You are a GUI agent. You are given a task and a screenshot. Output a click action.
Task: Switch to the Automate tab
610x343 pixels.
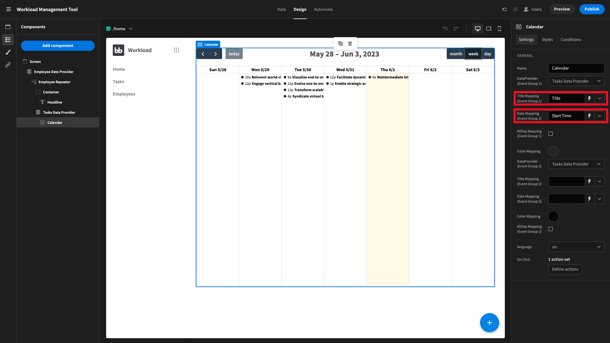[x=323, y=9]
